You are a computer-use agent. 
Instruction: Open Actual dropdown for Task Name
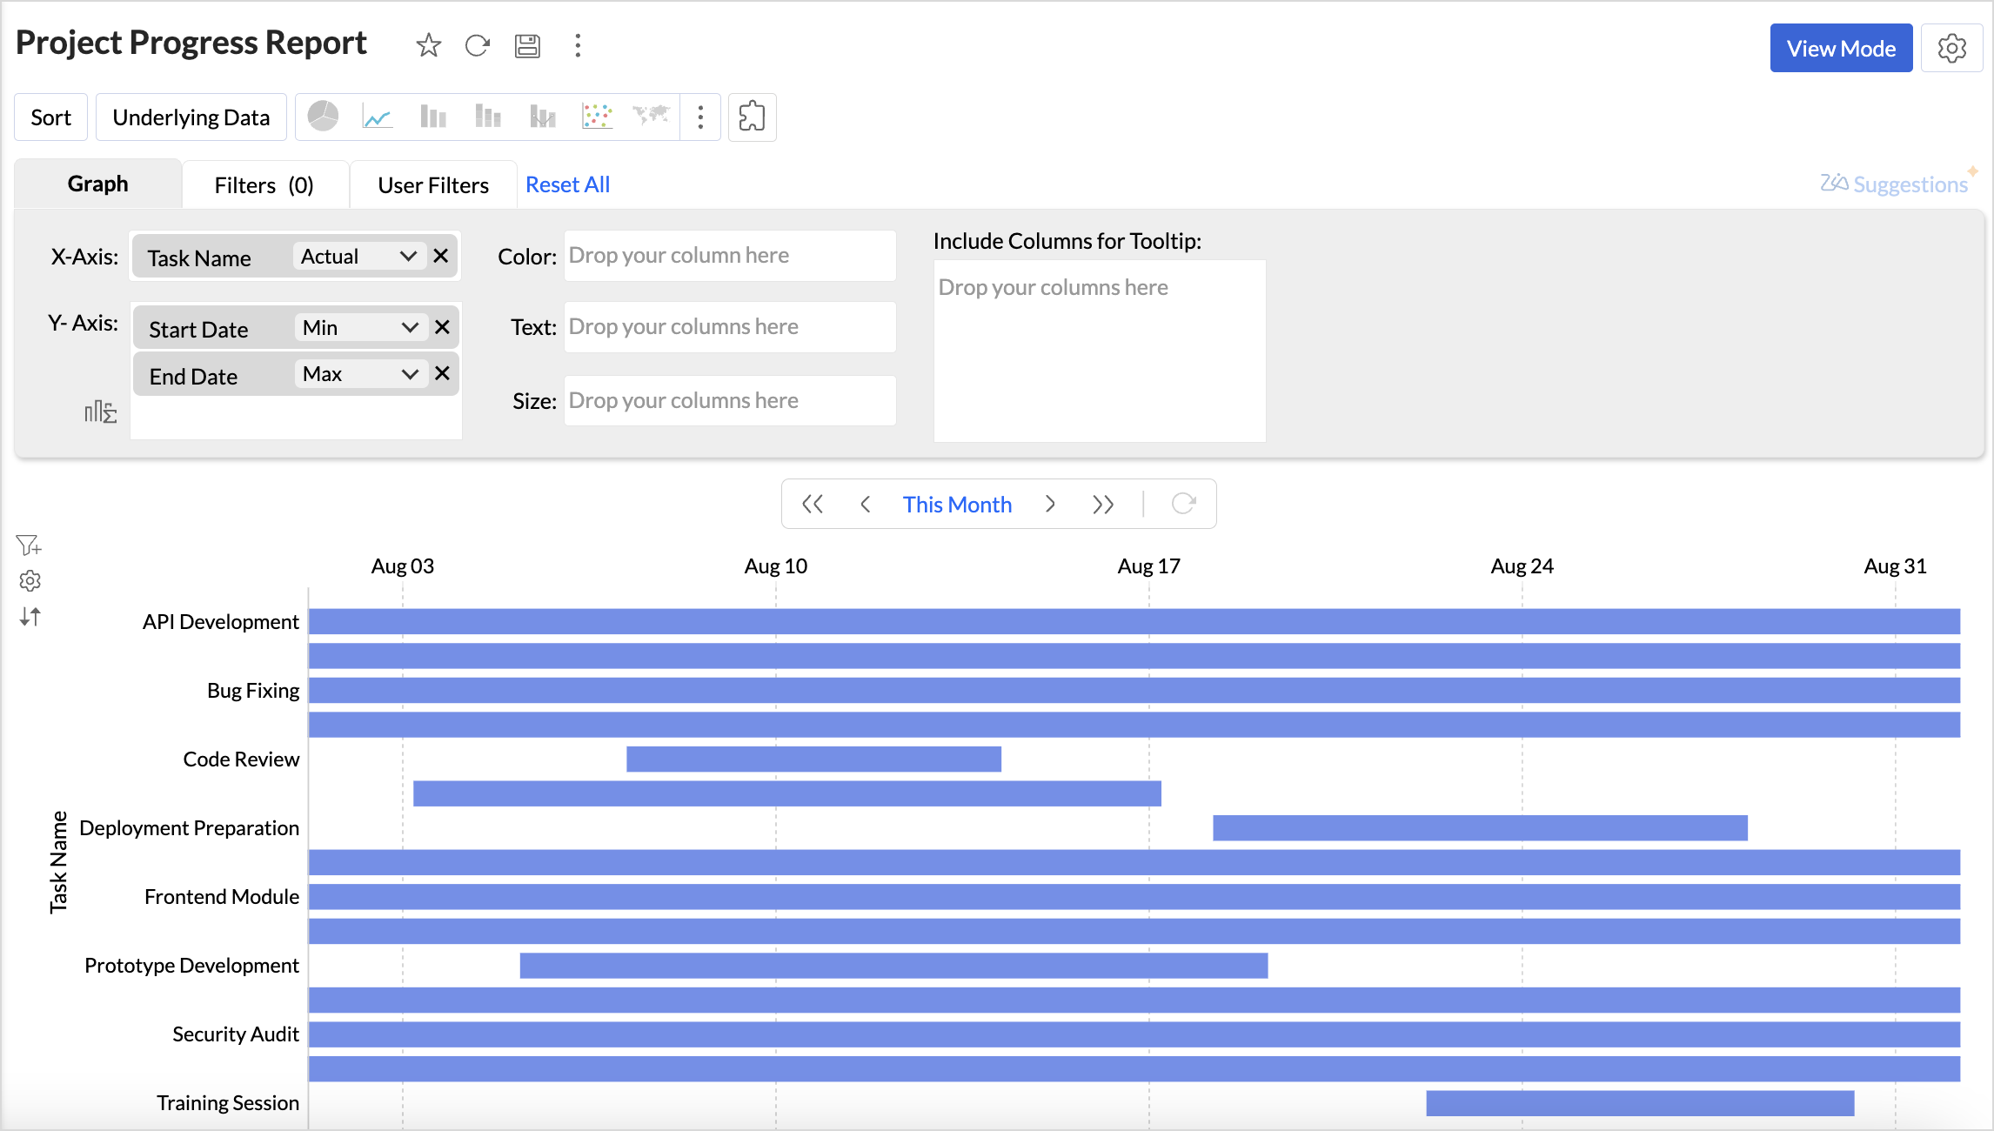coord(359,256)
